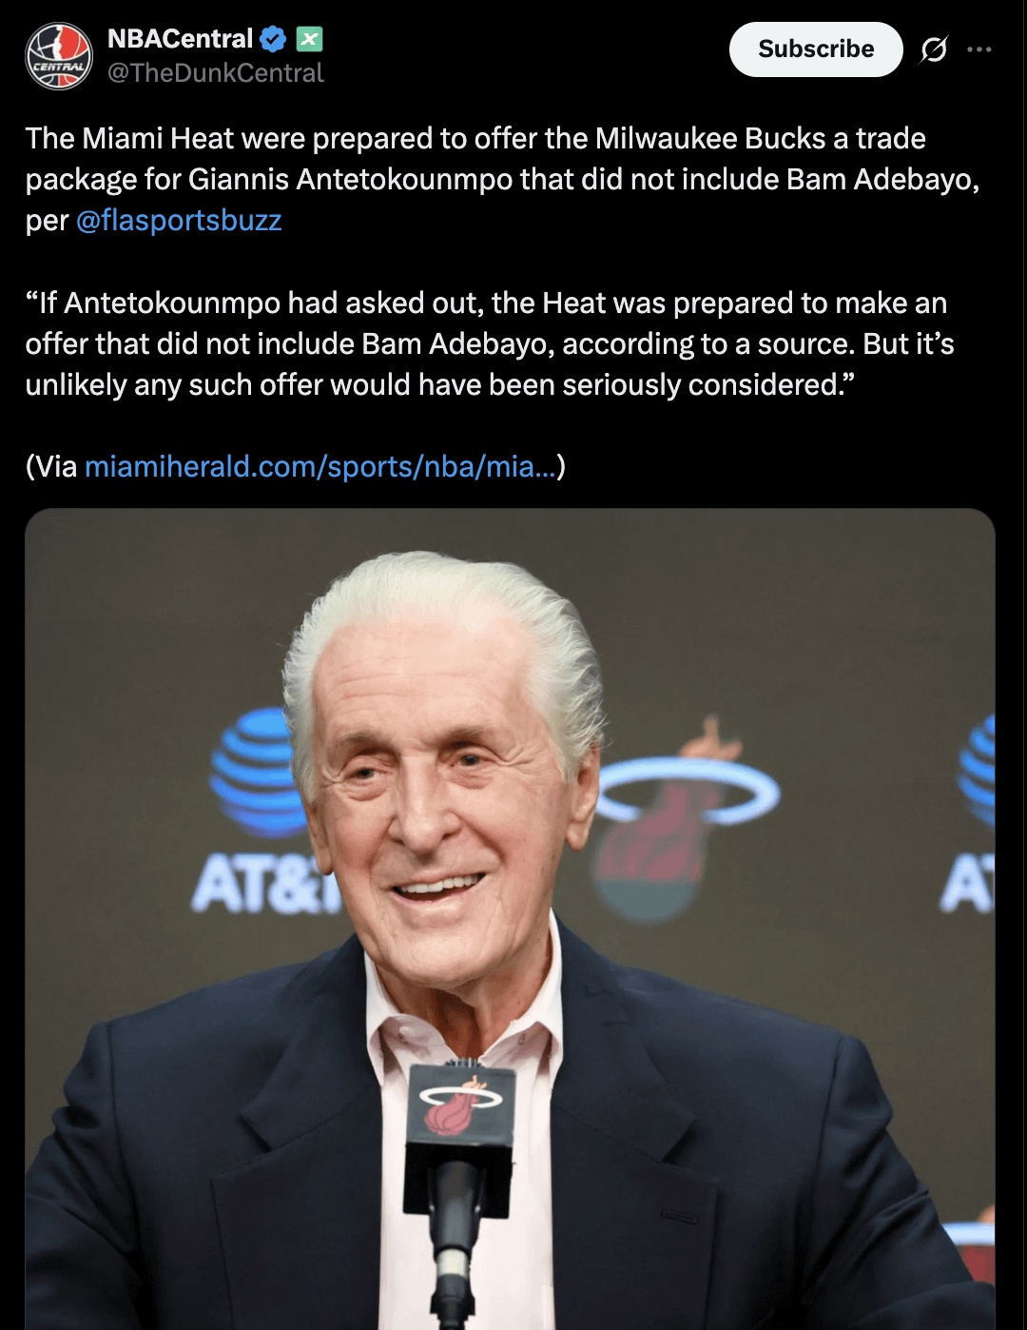Click the Heat logo on the microphone
This screenshot has width=1027, height=1330.
tap(460, 1108)
